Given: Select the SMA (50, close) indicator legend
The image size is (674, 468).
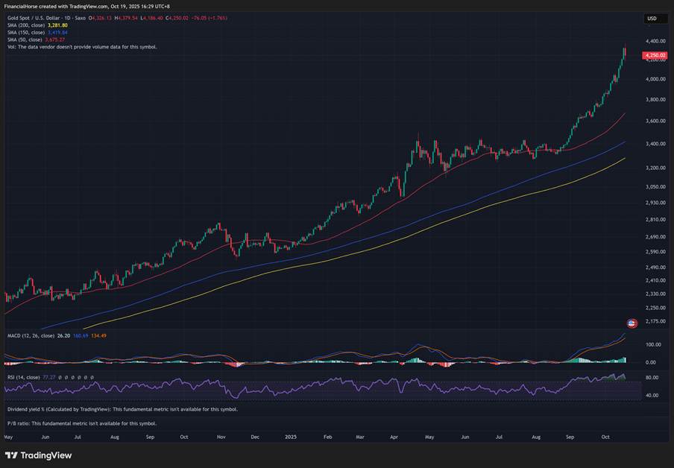Looking at the screenshot, I should click(24, 39).
